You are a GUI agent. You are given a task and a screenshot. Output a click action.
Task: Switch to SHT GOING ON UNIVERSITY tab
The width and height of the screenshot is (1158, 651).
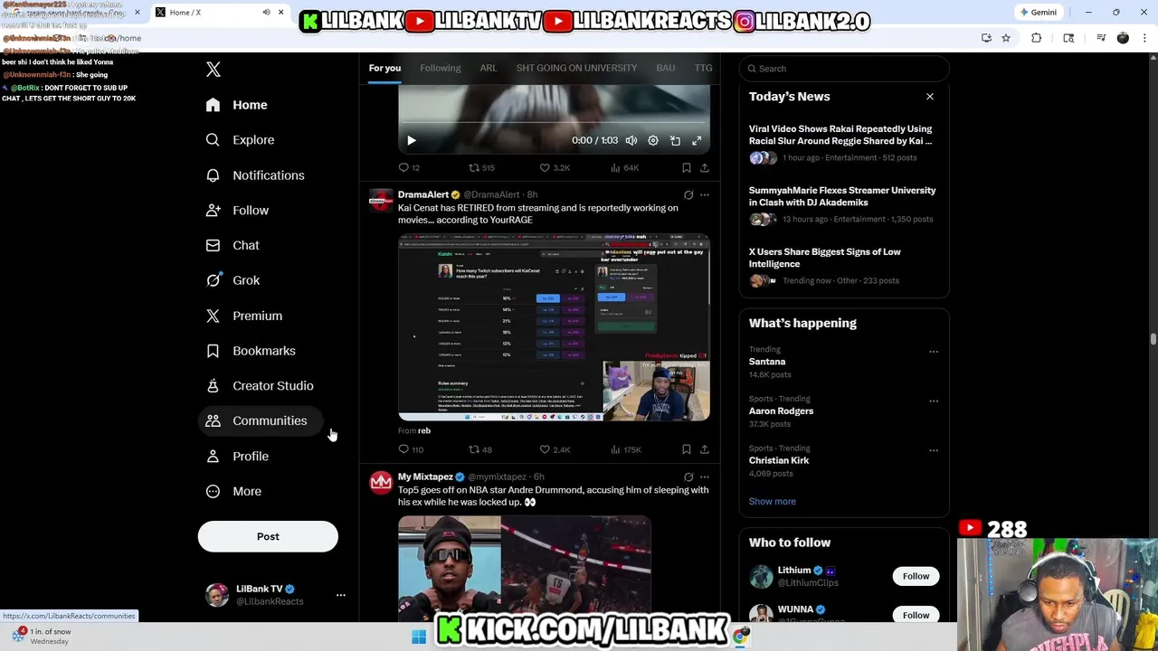[576, 68]
